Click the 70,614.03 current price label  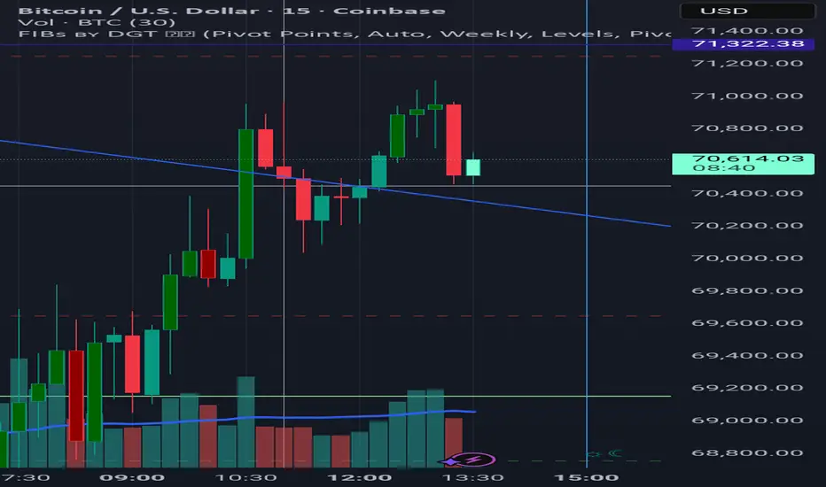point(744,163)
